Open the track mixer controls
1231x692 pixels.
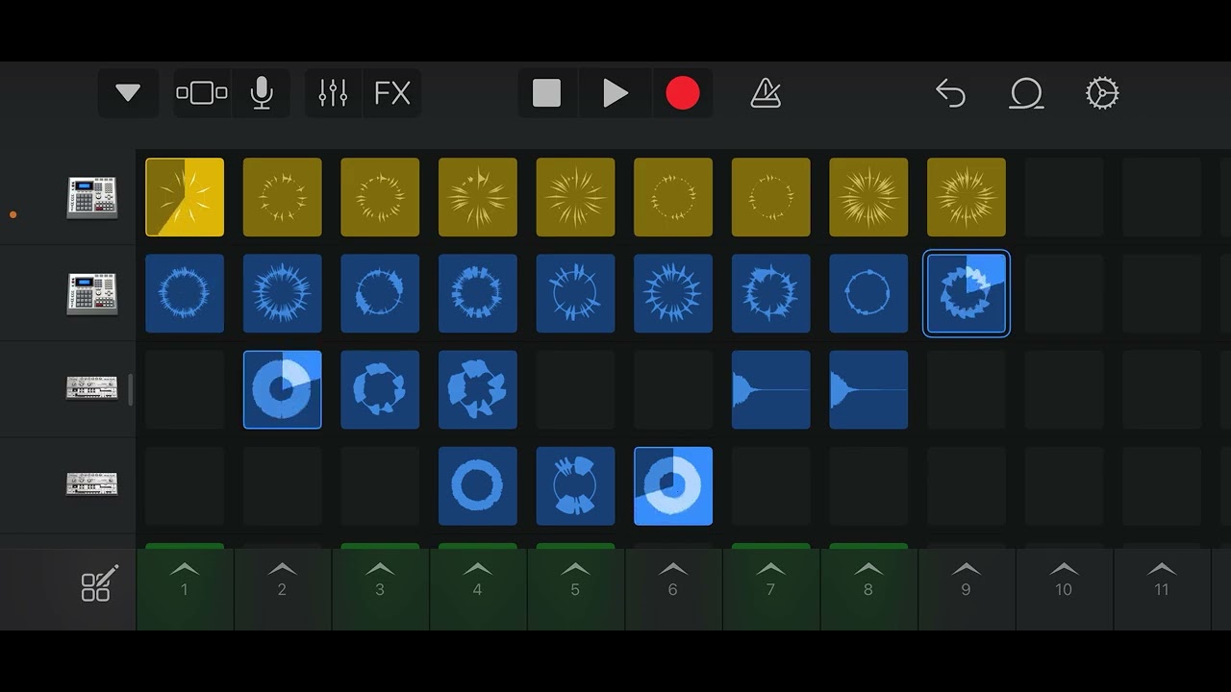333,93
